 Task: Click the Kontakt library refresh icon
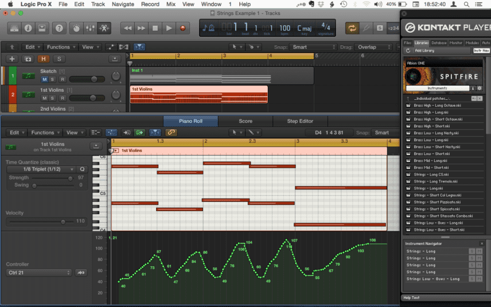click(408, 50)
